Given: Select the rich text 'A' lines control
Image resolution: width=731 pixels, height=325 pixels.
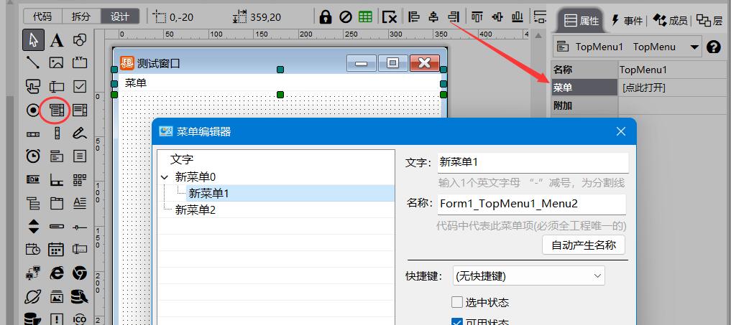Looking at the screenshot, I should 80,203.
